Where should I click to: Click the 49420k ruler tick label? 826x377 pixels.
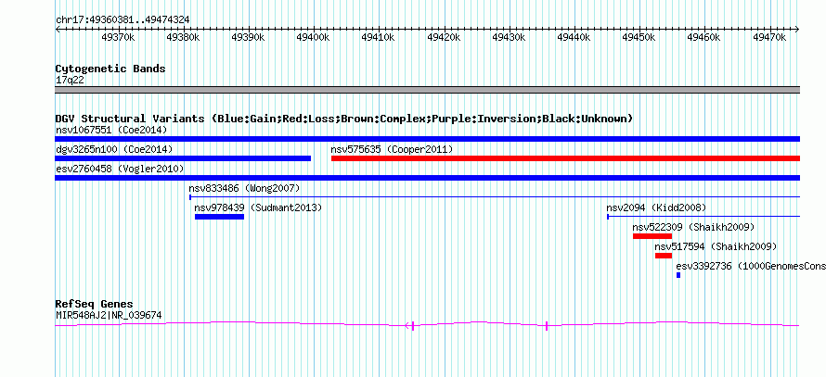444,37
